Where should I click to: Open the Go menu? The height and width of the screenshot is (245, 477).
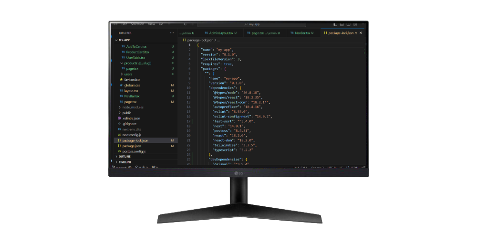161,24
